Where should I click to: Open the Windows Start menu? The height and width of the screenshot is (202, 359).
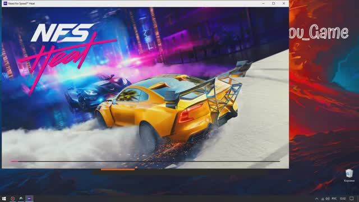4,199
